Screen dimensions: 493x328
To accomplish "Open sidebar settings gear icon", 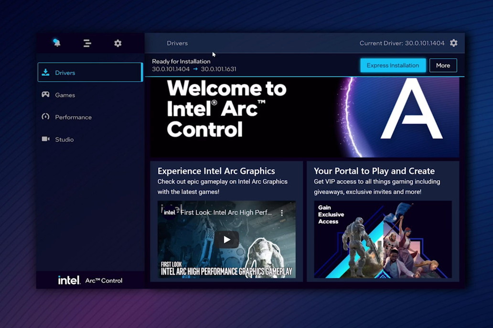I will (x=118, y=43).
